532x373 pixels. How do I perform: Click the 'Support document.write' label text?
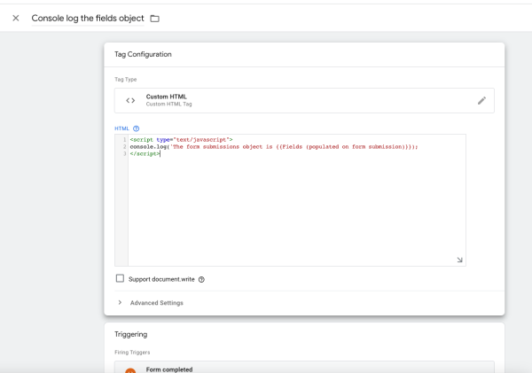pyautogui.click(x=161, y=279)
